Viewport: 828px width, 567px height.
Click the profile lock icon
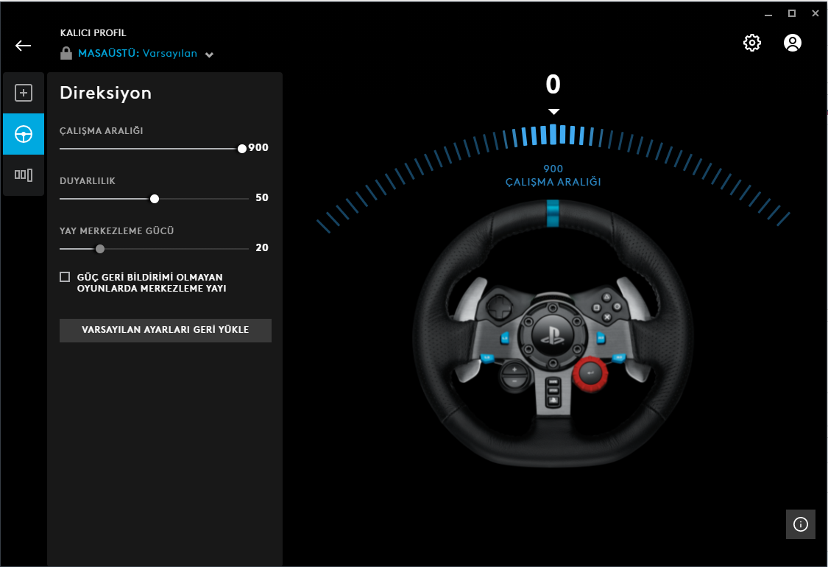coord(66,53)
